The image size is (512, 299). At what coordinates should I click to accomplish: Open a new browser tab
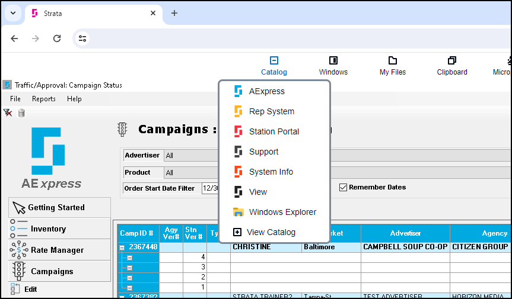coord(174,13)
